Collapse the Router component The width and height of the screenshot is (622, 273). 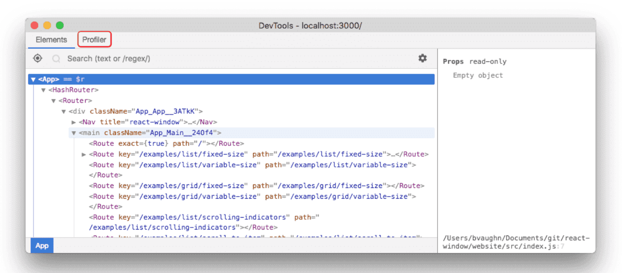(53, 100)
